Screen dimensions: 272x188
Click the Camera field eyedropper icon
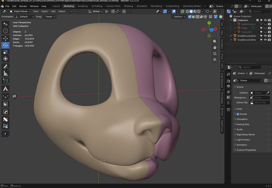coord(268,93)
